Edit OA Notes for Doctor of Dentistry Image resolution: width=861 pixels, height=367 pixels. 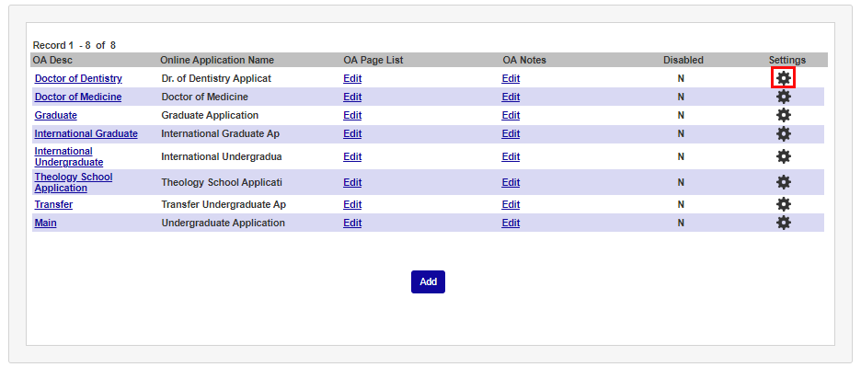click(511, 78)
